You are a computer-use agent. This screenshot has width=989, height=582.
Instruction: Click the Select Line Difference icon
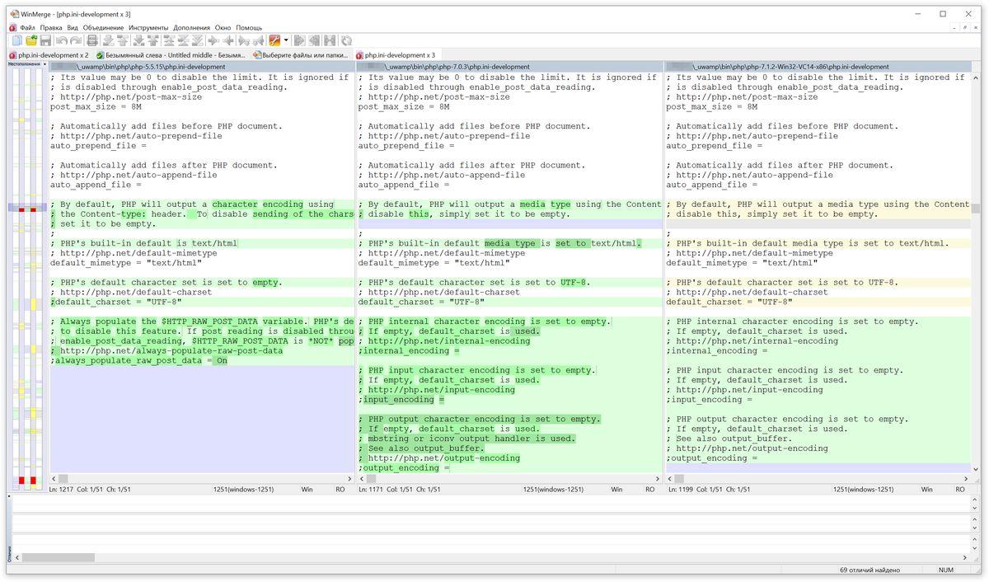pos(92,40)
